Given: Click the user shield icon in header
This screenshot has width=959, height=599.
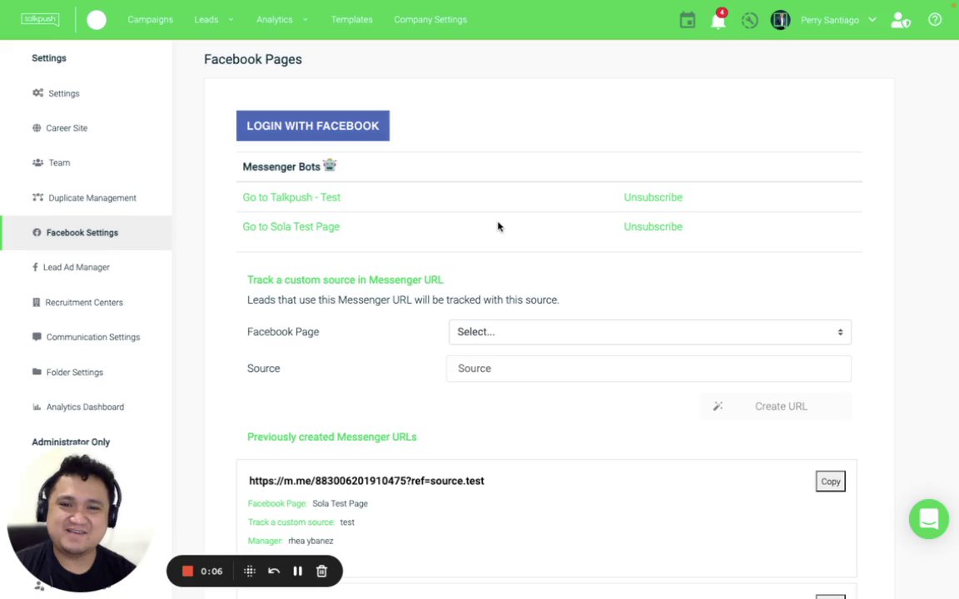Looking at the screenshot, I should coord(900,20).
